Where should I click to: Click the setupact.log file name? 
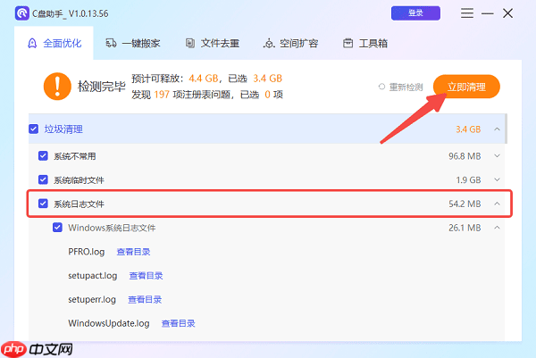93,276
